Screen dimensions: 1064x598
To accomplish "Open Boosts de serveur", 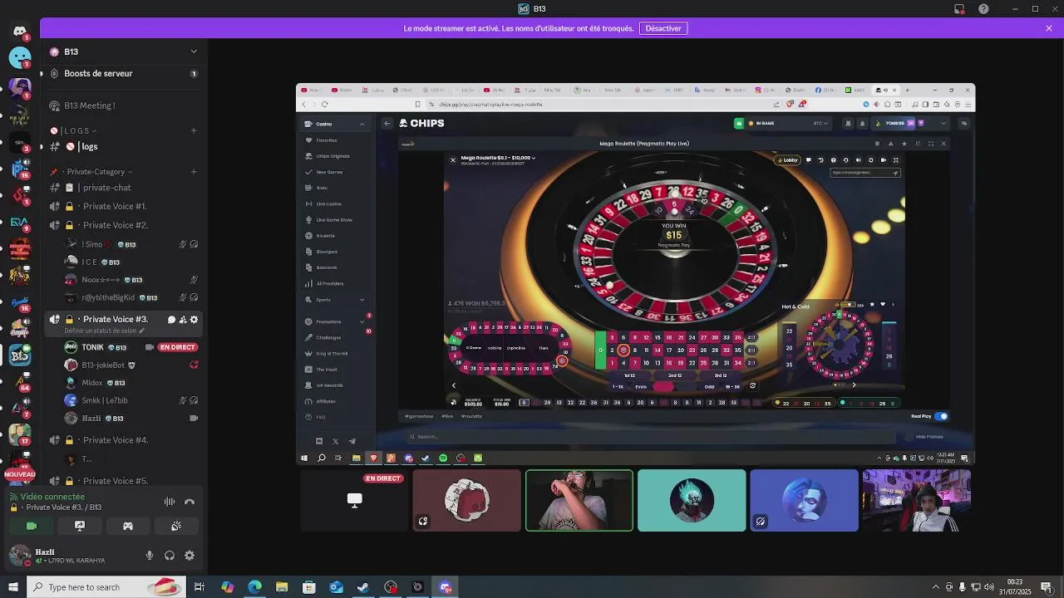I will coord(123,73).
